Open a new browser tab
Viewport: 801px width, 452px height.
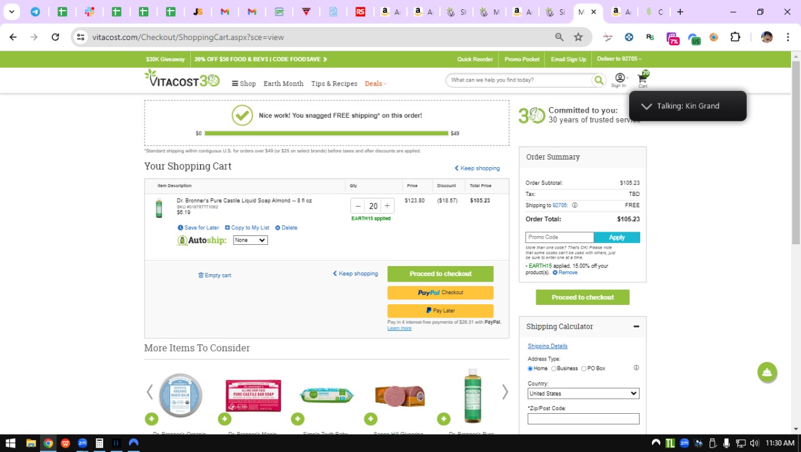[x=680, y=11]
